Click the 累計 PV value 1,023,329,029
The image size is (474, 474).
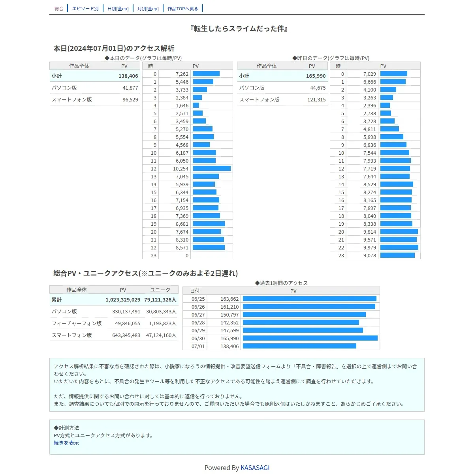click(123, 300)
